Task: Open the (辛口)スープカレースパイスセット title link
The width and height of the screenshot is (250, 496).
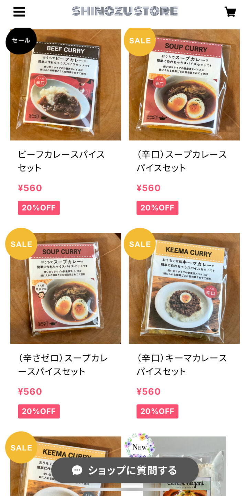Action: [x=182, y=161]
